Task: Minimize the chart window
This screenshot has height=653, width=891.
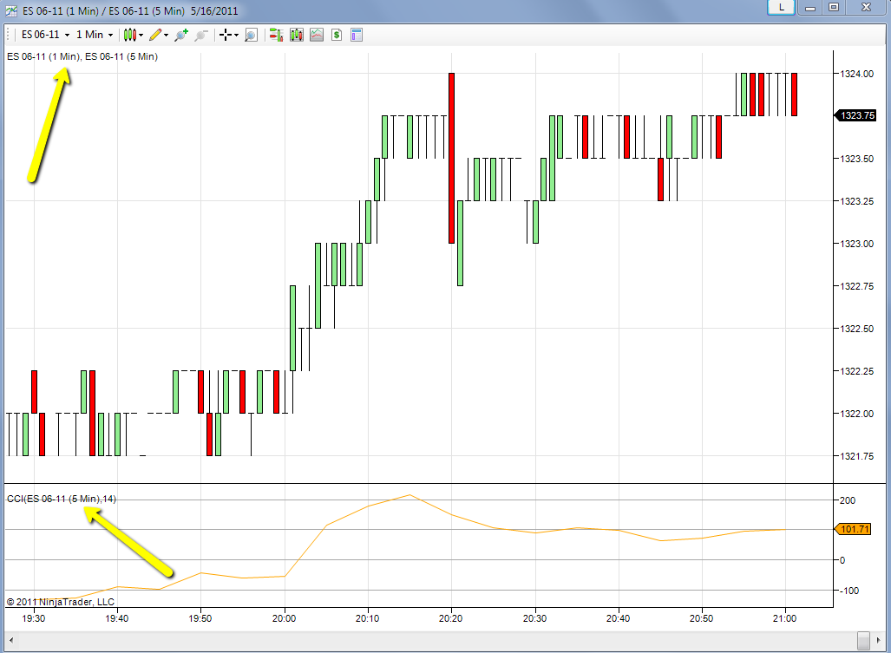Action: (x=810, y=8)
